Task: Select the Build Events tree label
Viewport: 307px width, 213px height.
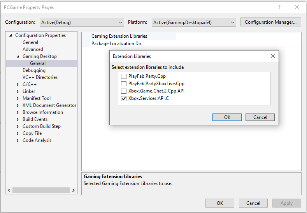Action: click(x=35, y=119)
